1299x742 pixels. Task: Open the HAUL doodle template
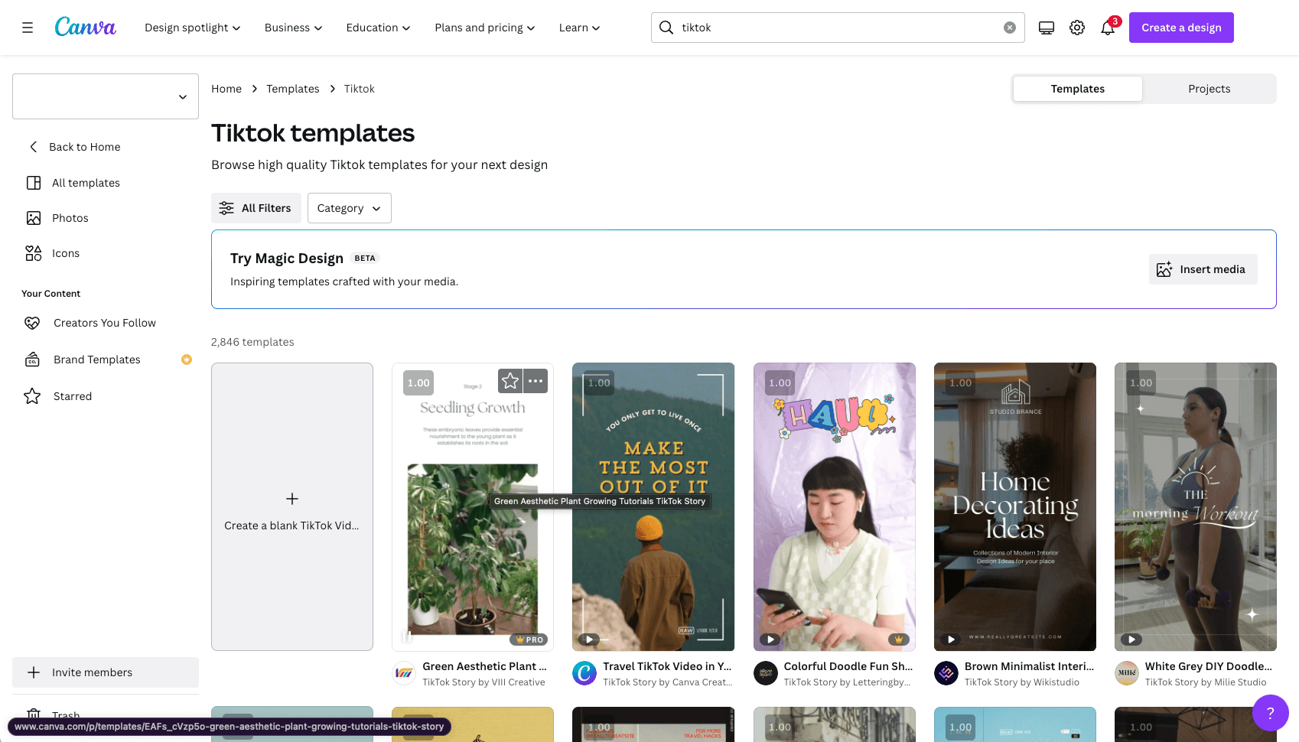click(835, 506)
